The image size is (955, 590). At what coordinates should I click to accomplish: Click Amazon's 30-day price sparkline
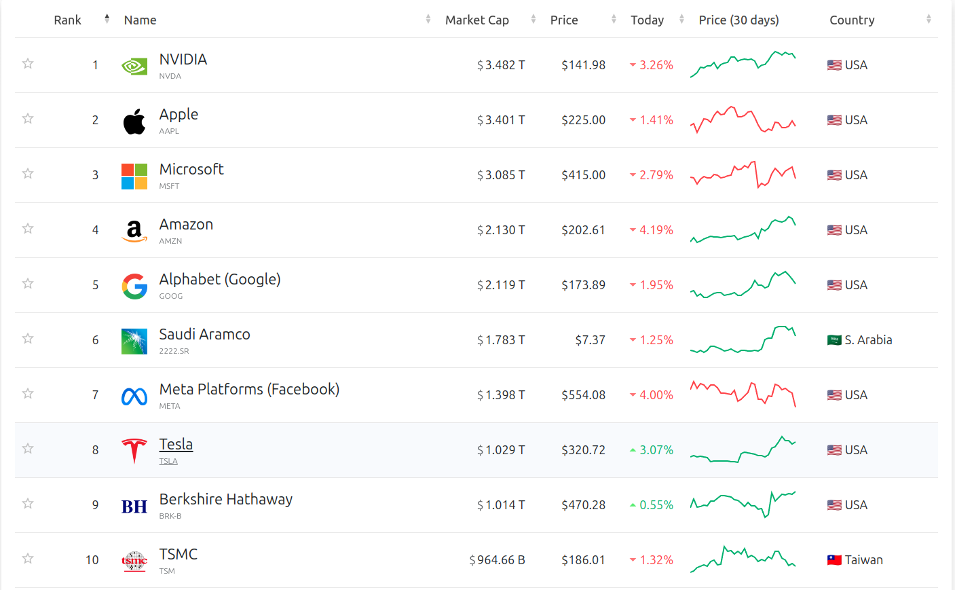(743, 229)
